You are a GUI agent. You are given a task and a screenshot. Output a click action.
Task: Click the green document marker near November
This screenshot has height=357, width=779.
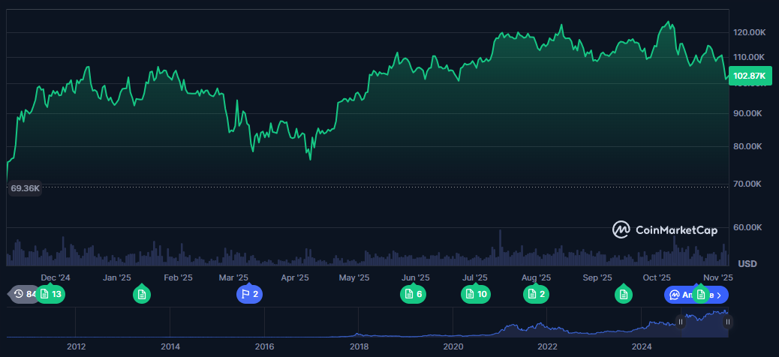tap(700, 295)
